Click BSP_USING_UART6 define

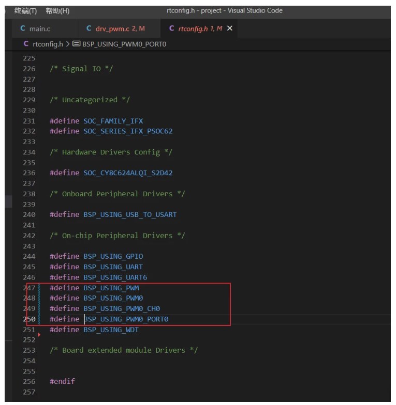(x=115, y=277)
